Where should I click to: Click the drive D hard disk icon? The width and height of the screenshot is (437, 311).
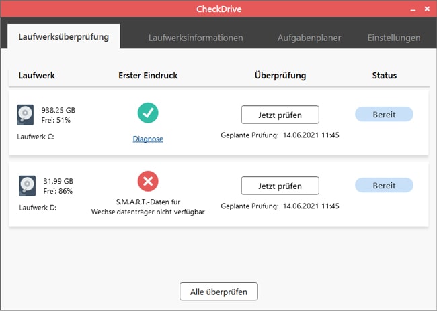27,186
